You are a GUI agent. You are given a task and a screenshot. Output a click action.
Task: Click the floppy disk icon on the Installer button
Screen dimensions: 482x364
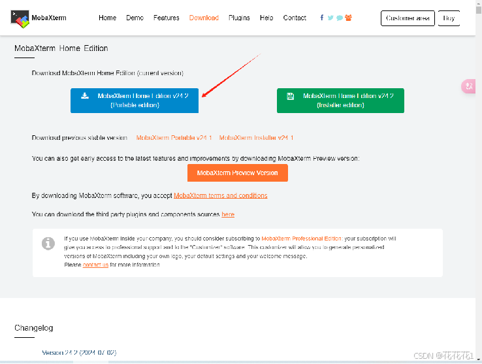[x=290, y=96]
